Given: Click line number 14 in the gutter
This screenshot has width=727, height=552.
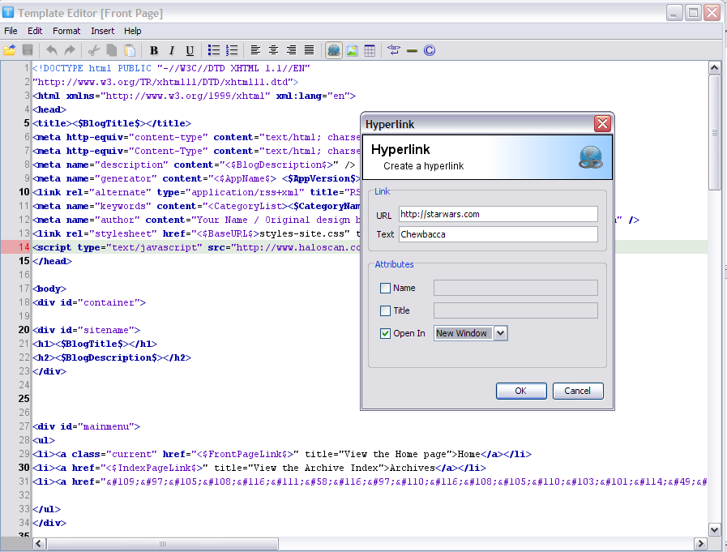Looking at the screenshot, I should coord(24,247).
